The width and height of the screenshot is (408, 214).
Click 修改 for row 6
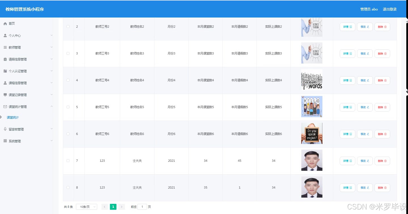[x=365, y=134]
